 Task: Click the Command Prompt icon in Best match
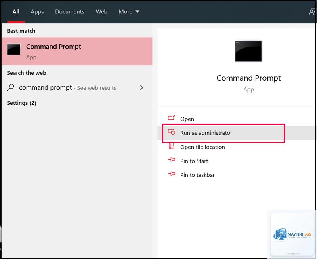pyautogui.click(x=14, y=49)
